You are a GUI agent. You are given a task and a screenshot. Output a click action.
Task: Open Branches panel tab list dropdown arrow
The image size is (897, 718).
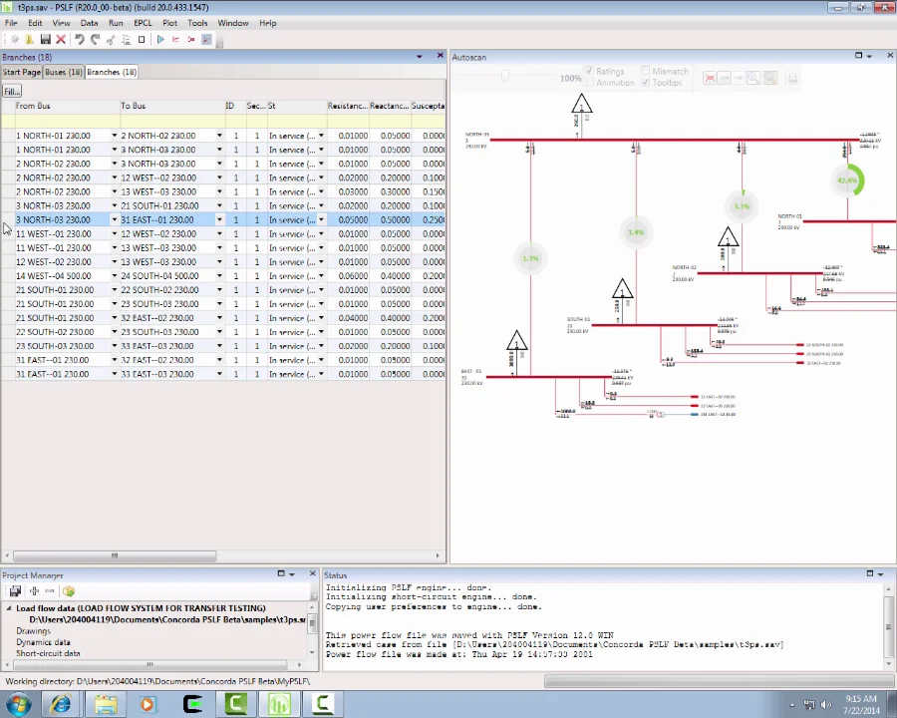pos(420,57)
